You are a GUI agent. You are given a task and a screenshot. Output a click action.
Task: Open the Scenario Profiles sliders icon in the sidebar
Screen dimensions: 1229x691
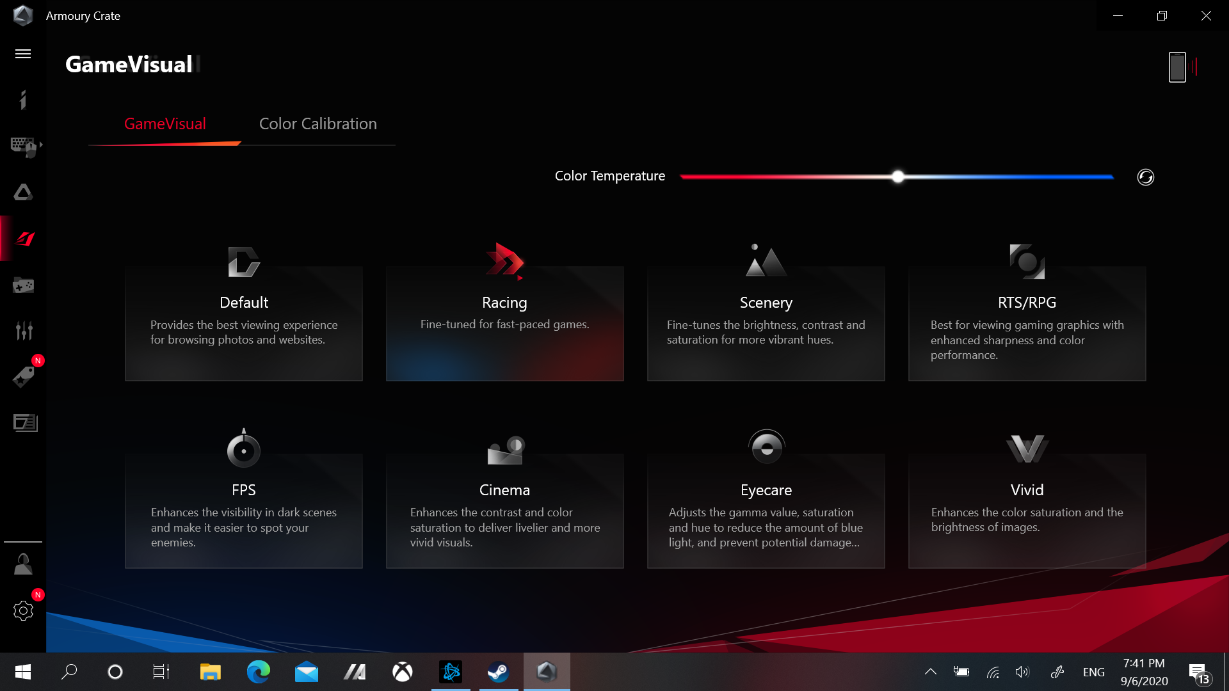24,331
